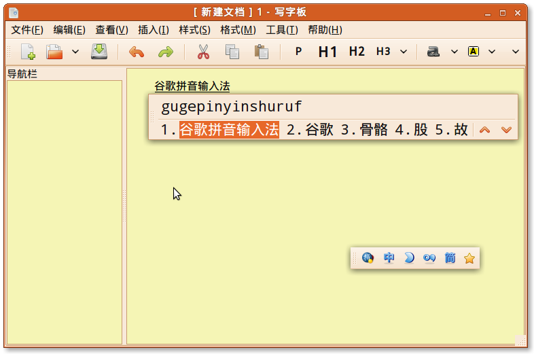Click the splitter handle between panels

(x=124, y=206)
